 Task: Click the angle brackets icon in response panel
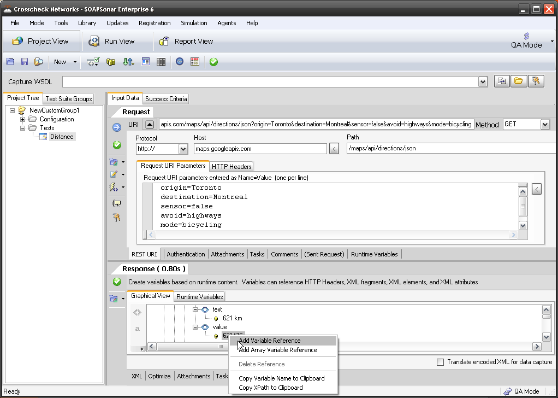tap(138, 313)
